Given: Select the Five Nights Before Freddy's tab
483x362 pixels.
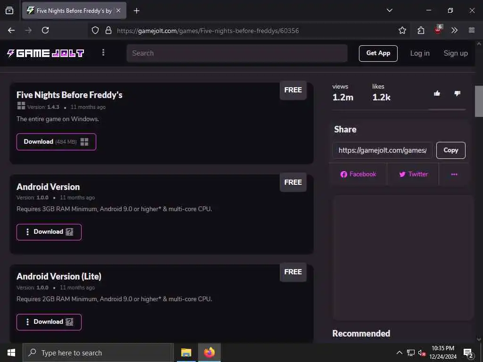Looking at the screenshot, I should point(74,10).
